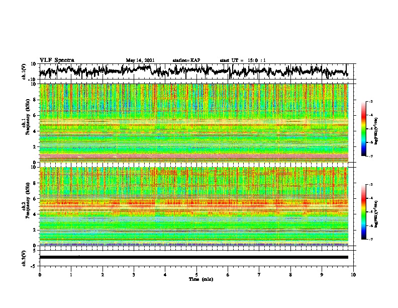Click the date text "May 14, 2021"

click(140, 60)
